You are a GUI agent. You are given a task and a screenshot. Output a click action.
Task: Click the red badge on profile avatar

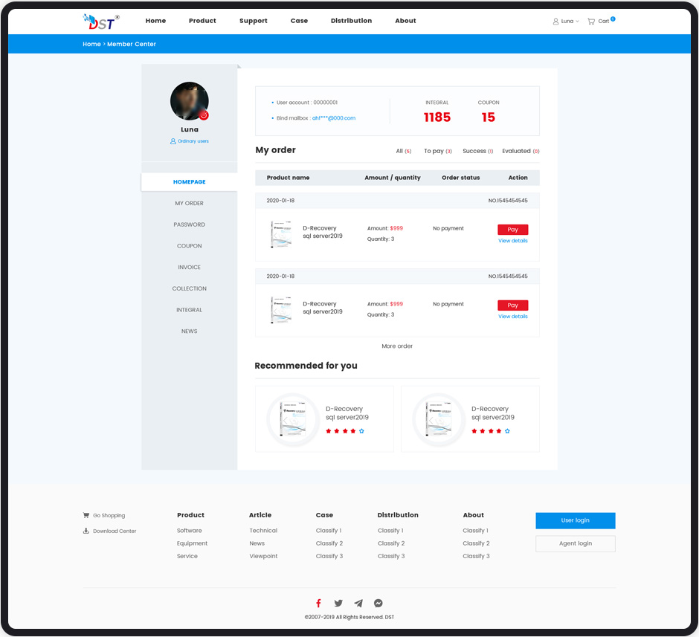203,115
